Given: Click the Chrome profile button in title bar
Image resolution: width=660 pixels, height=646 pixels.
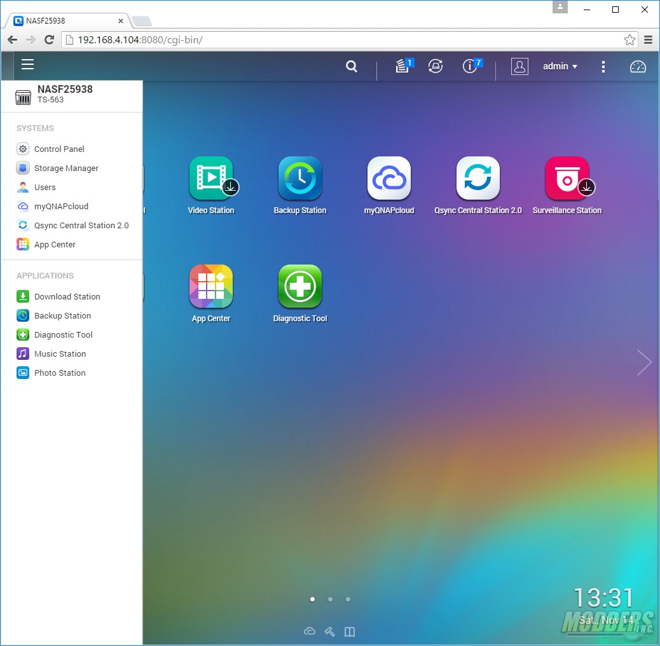Looking at the screenshot, I should (x=560, y=7).
